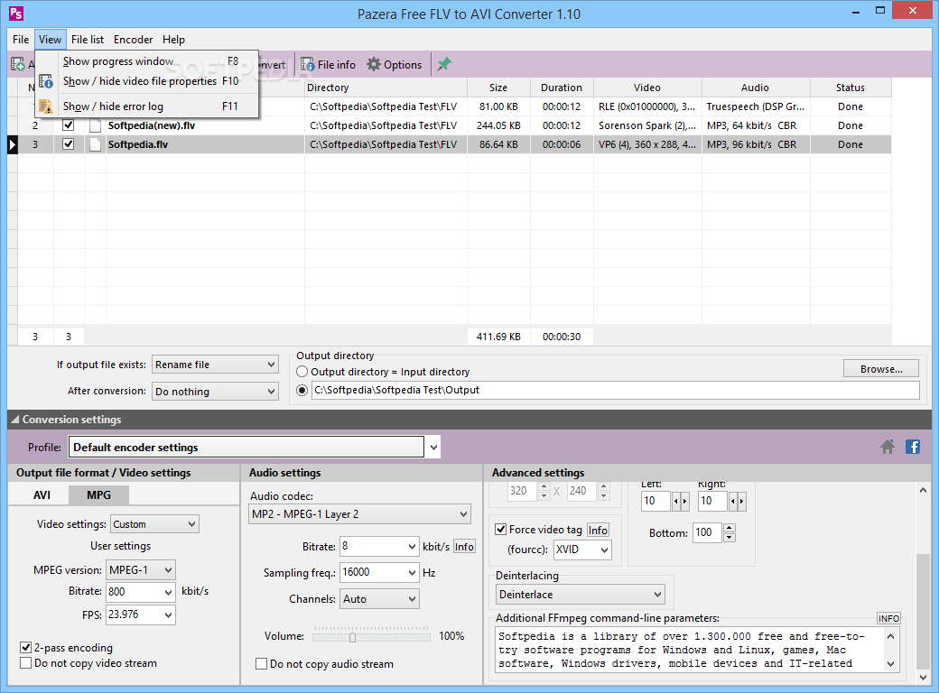The width and height of the screenshot is (939, 693).
Task: Click the Profile Default encoder settings field
Action: 246,447
